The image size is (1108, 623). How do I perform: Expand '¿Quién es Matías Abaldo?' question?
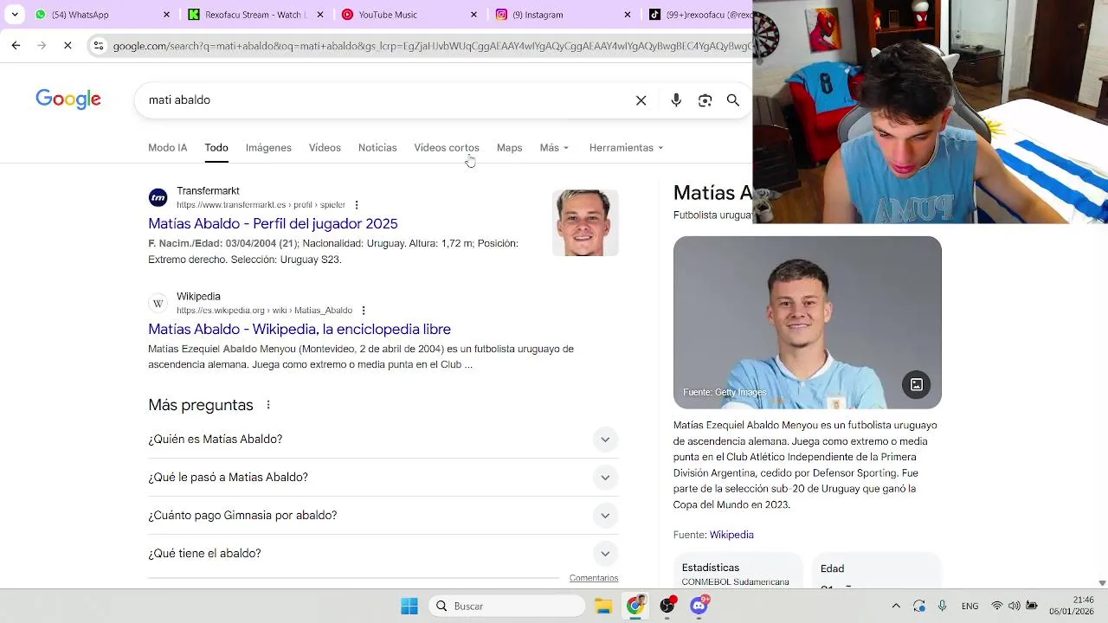pos(383,440)
